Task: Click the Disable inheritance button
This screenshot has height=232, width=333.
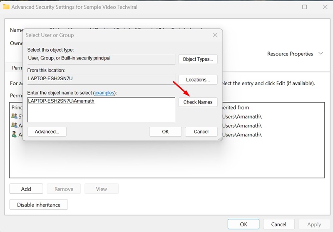Action: (x=38, y=205)
